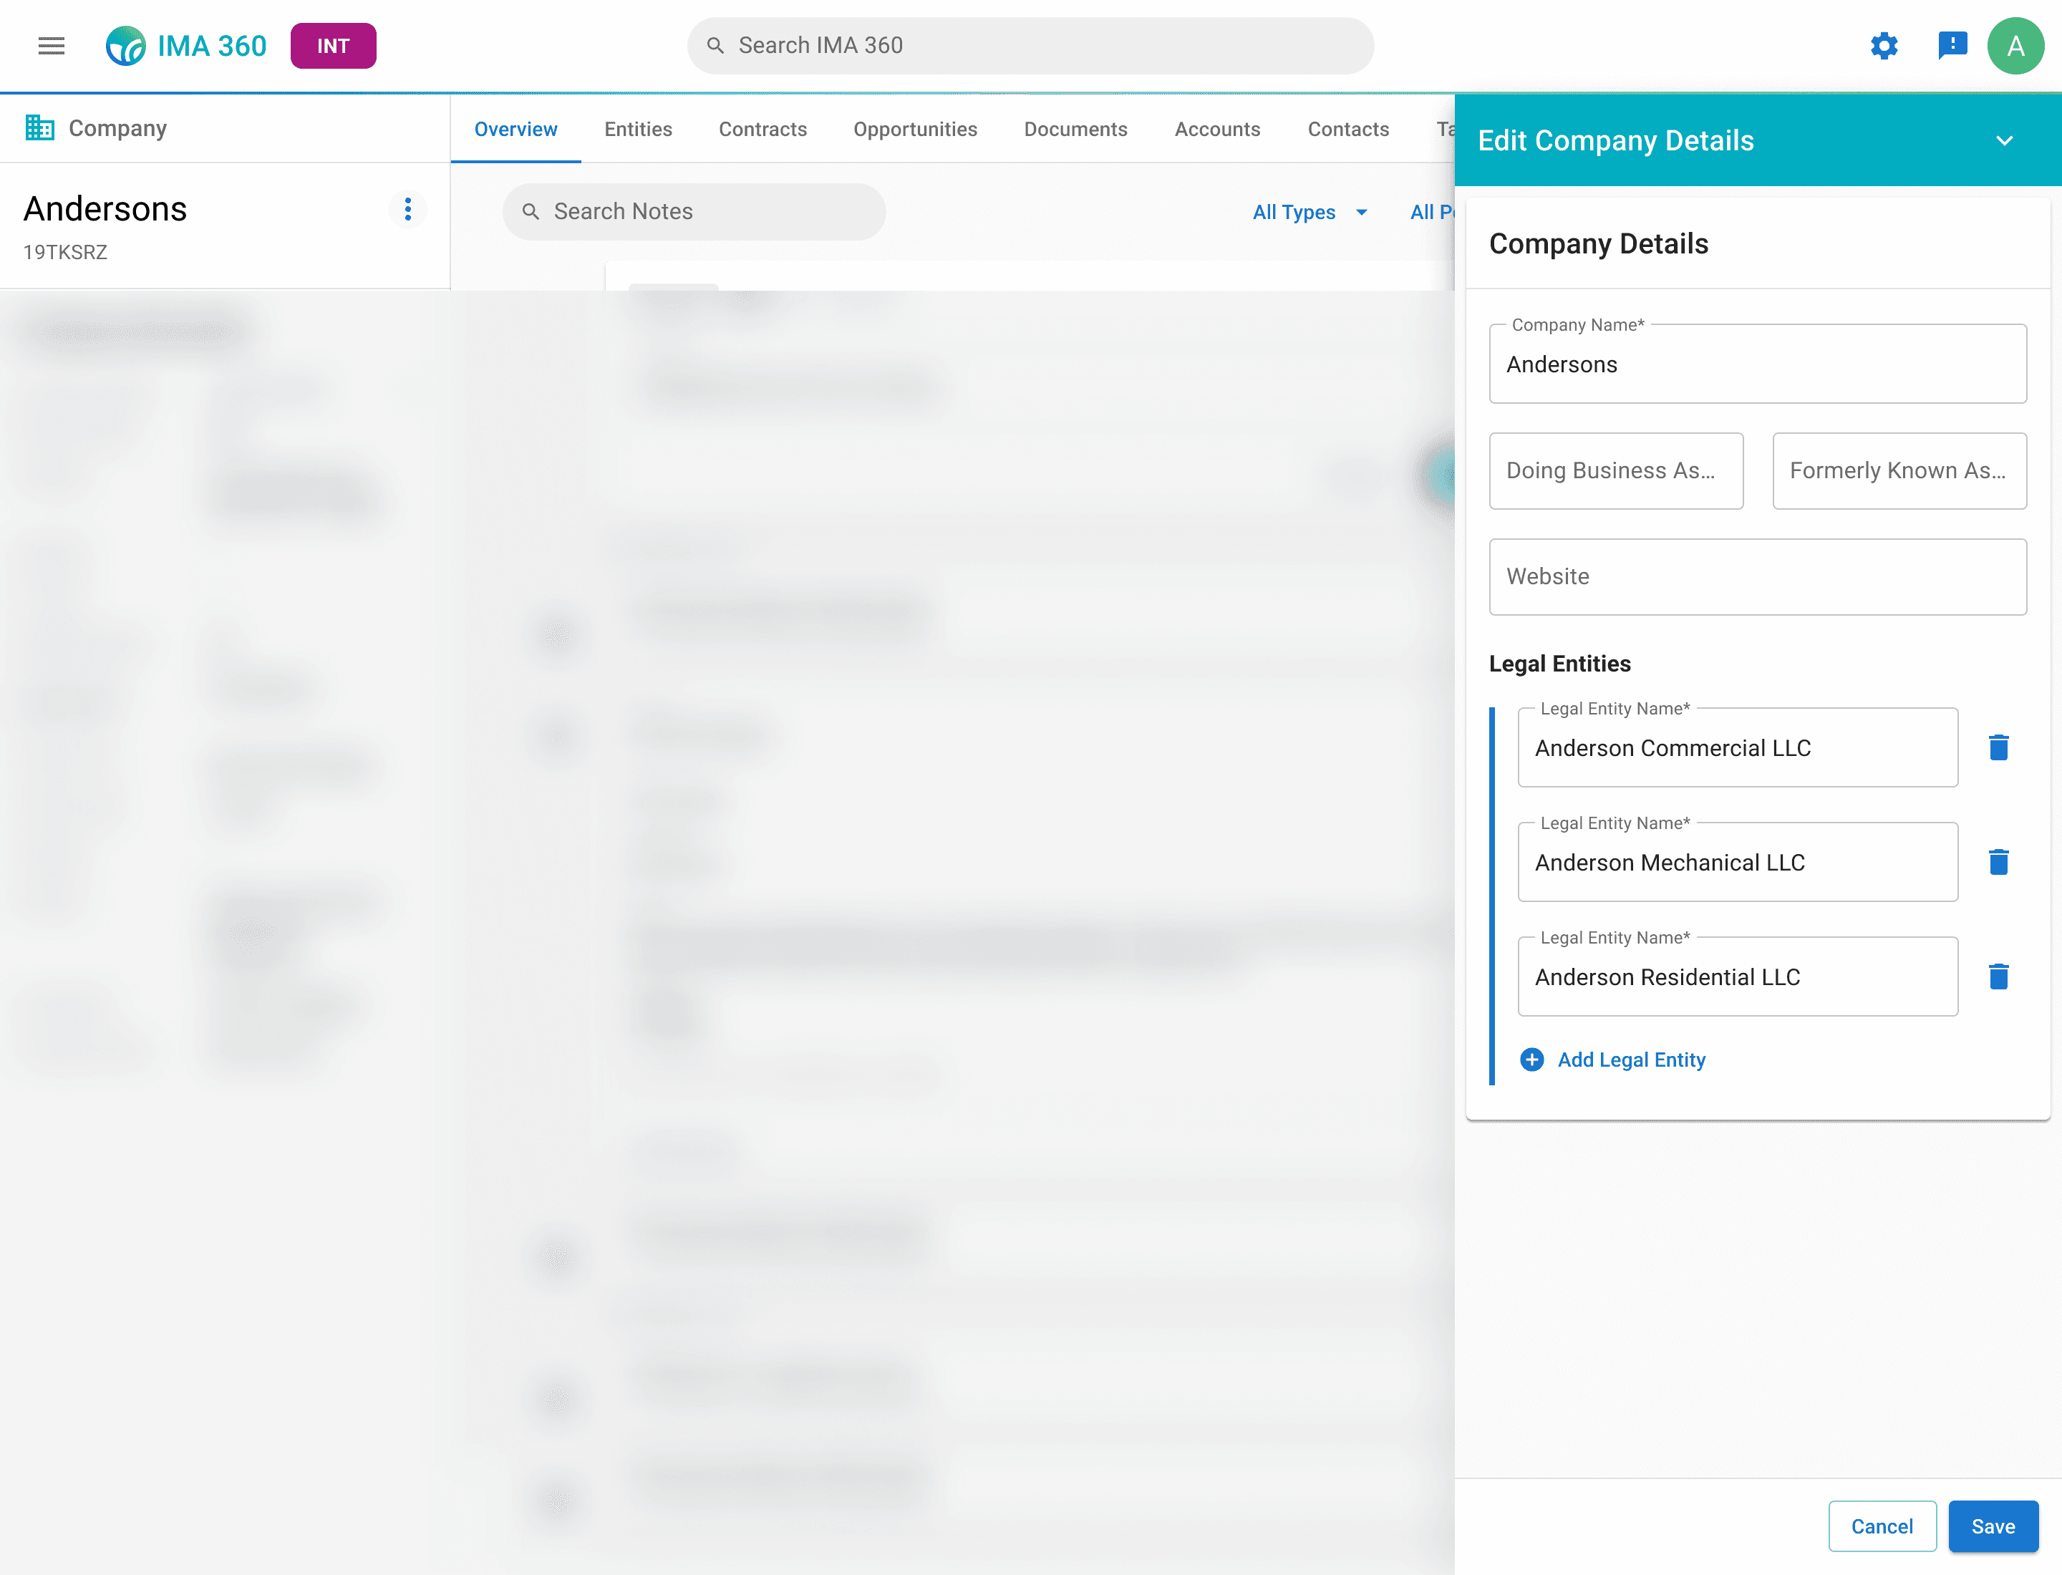This screenshot has height=1575, width=2062.
Task: Go to the Documents tab
Action: (1075, 130)
